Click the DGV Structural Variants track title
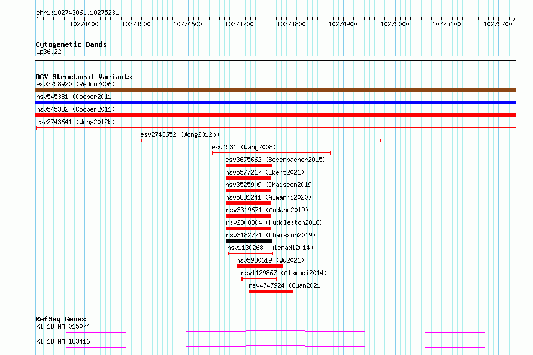Image resolution: width=533 pixels, height=355 pixels. 84,77
